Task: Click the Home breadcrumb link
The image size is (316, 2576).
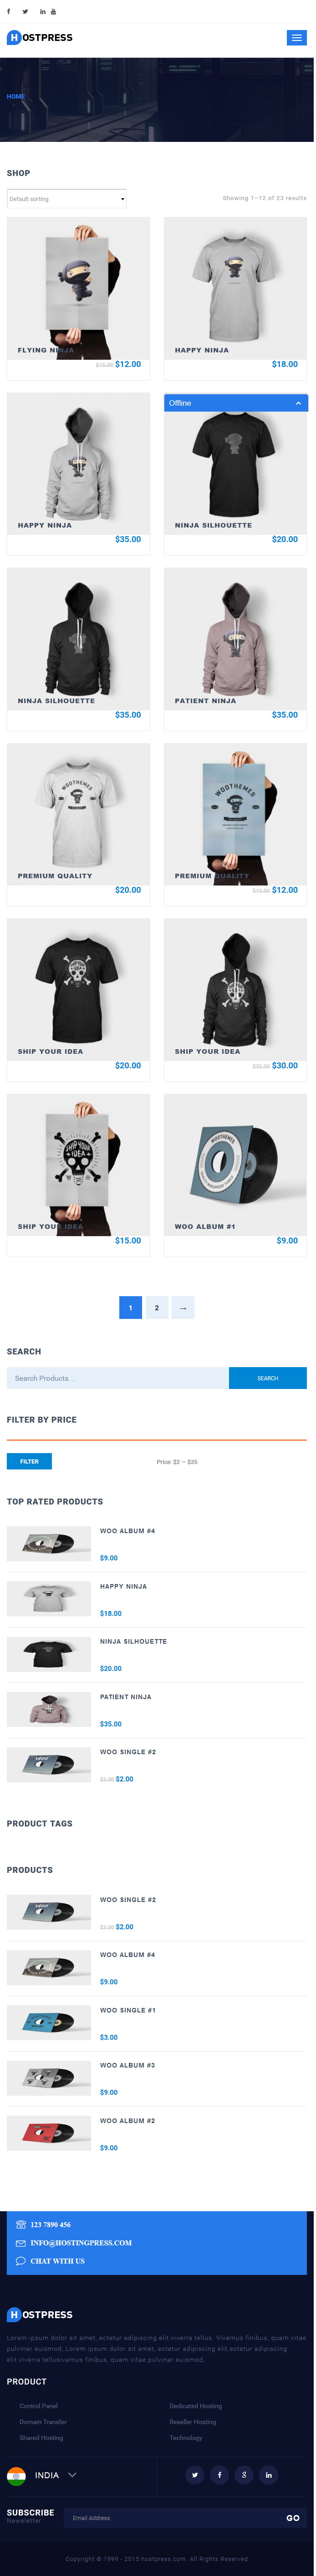Action: pyautogui.click(x=16, y=97)
